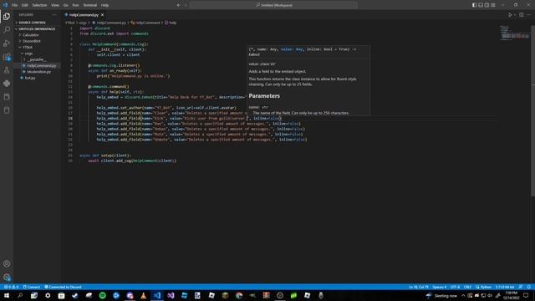This screenshot has height=301, width=535.
Task: Open the Search view in activity bar
Action: [x=7, y=30]
